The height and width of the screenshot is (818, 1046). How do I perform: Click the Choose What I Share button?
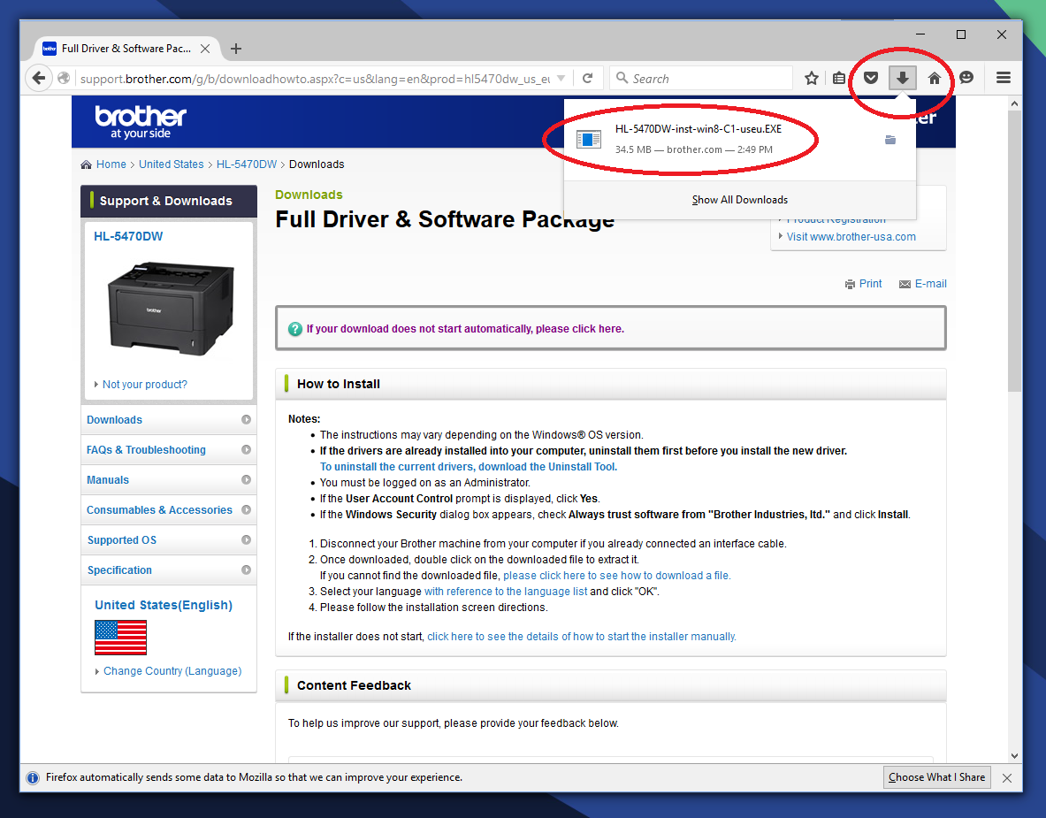pos(936,777)
